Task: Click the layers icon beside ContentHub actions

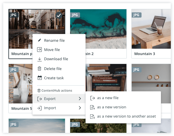Action: [39, 90]
